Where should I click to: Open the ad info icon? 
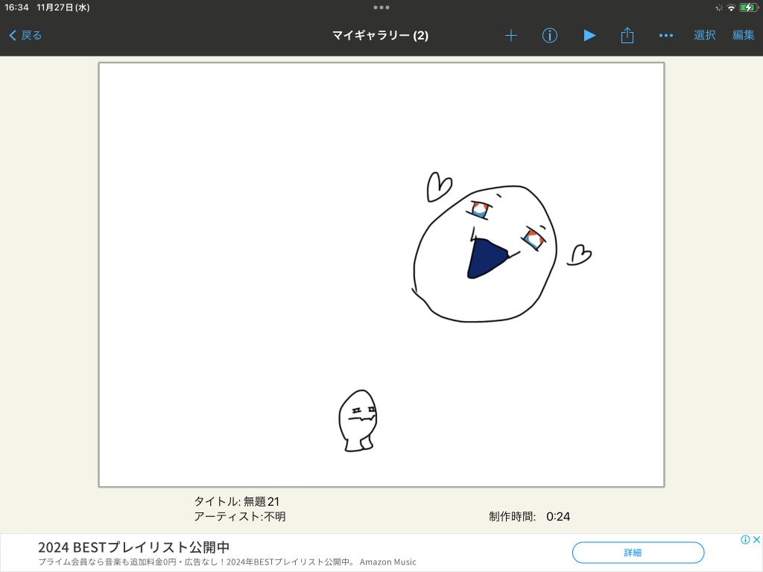coord(745,539)
